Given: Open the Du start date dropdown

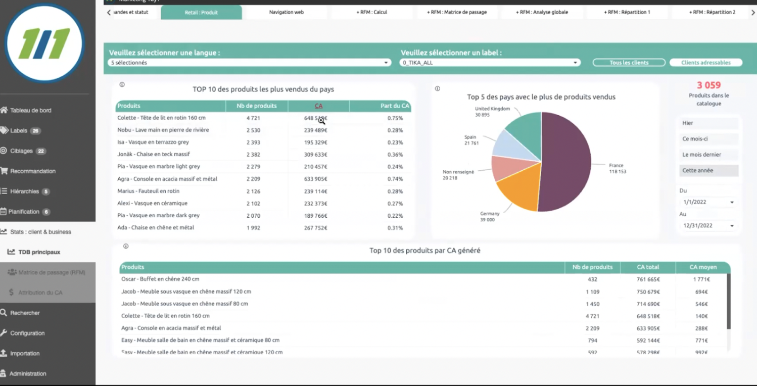Looking at the screenshot, I should 708,202.
